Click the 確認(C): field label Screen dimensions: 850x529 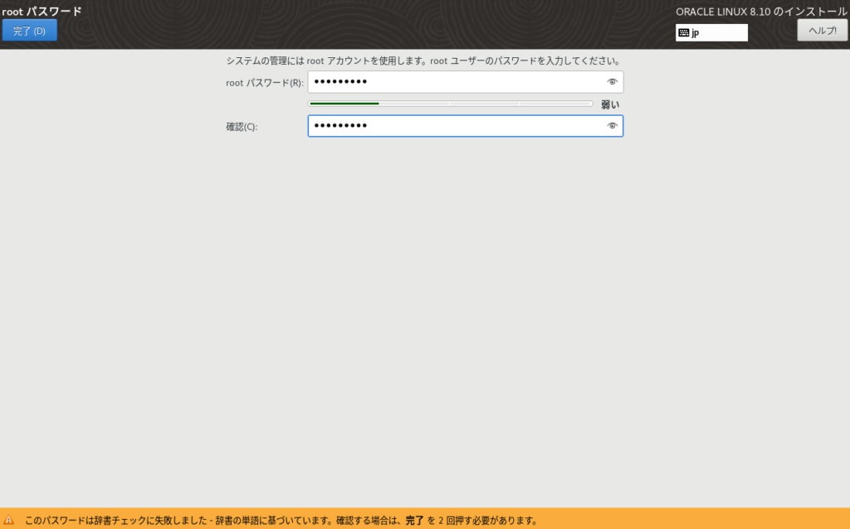coord(242,127)
